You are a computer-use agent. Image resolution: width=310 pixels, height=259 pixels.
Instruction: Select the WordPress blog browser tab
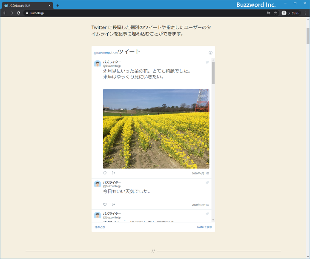tap(27, 6)
